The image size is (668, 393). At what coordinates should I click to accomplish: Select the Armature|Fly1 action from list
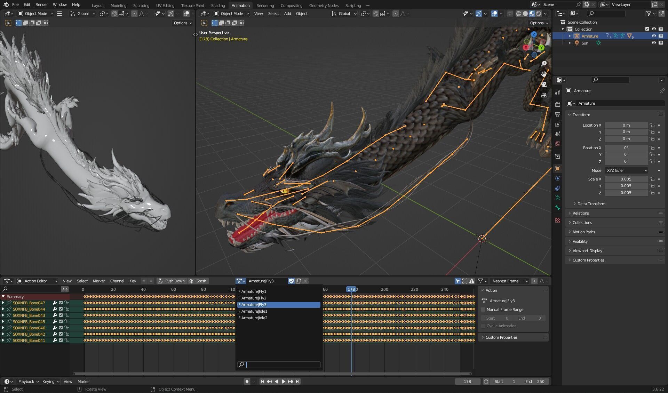click(x=278, y=291)
